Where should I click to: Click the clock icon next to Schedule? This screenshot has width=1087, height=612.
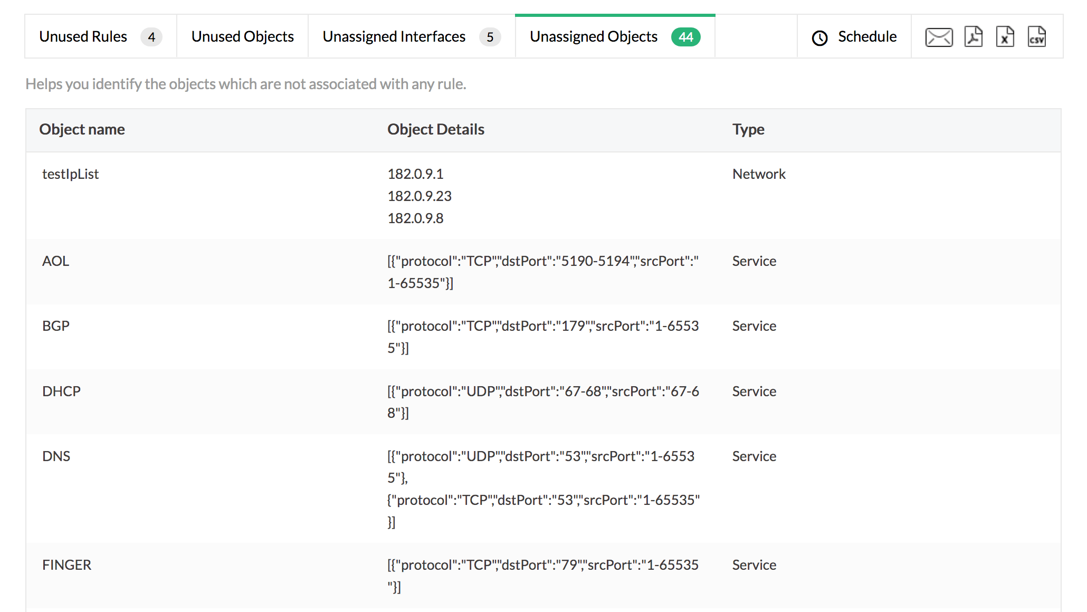[819, 37]
